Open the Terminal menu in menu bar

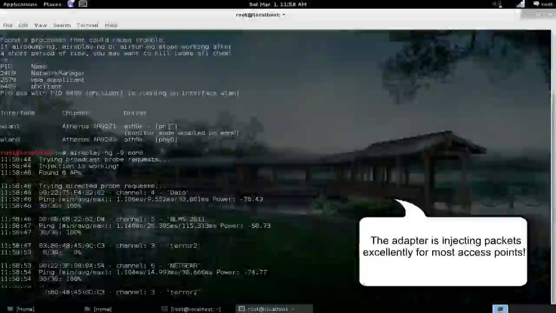(88, 25)
